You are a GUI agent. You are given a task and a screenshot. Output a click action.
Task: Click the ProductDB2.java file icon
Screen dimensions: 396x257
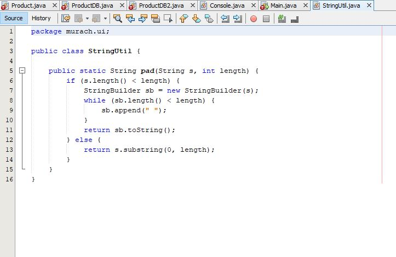point(133,5)
